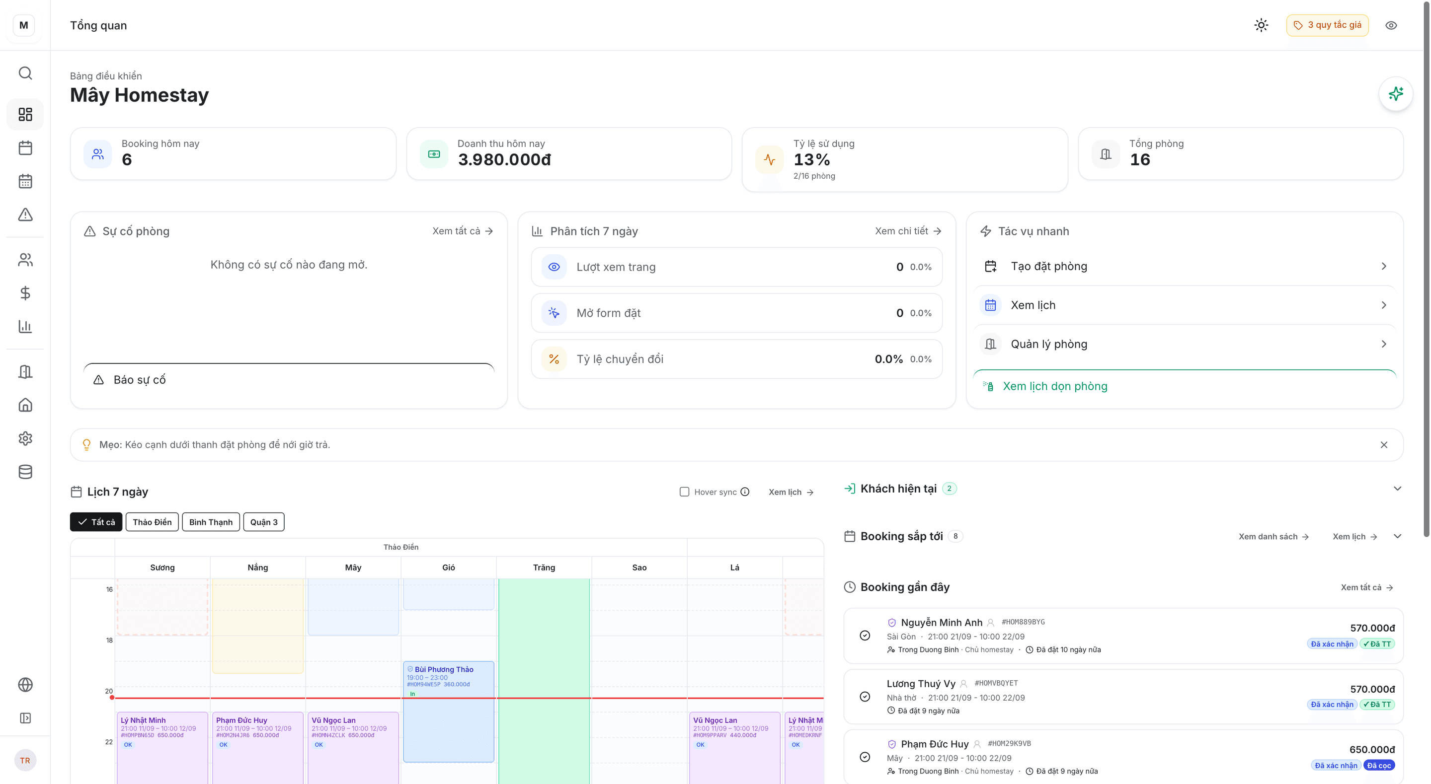Open the globe language icon in sidebar
1431x784 pixels.
pos(25,685)
